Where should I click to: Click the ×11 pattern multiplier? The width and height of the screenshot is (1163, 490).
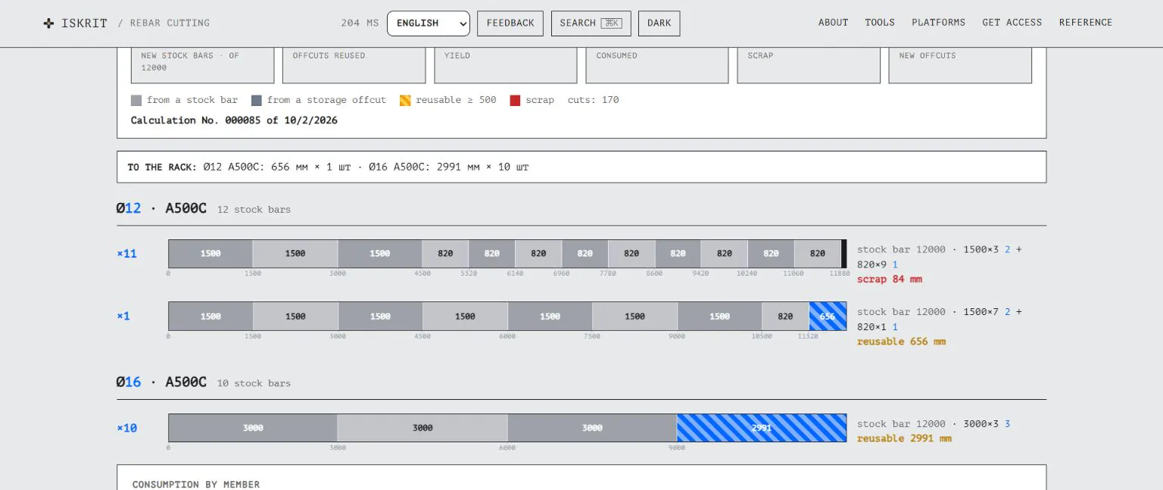(x=126, y=254)
